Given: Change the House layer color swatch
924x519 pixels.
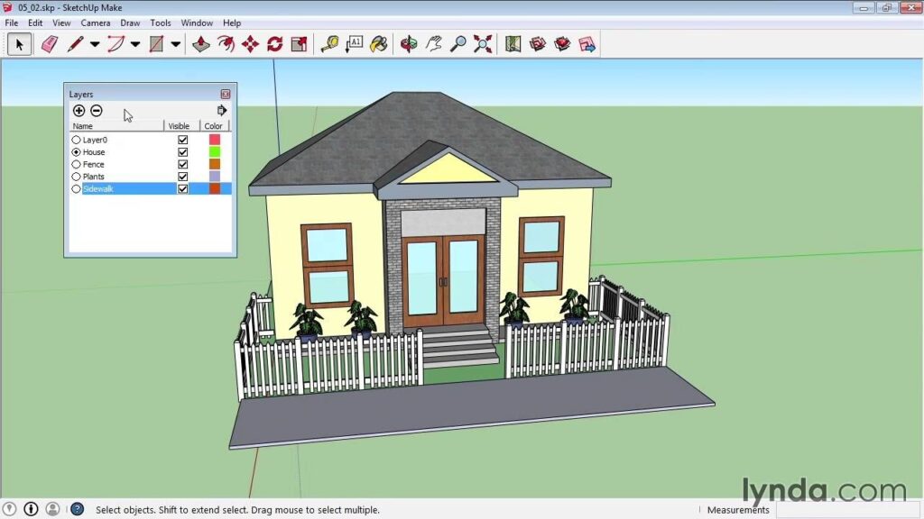Looking at the screenshot, I should (x=214, y=151).
